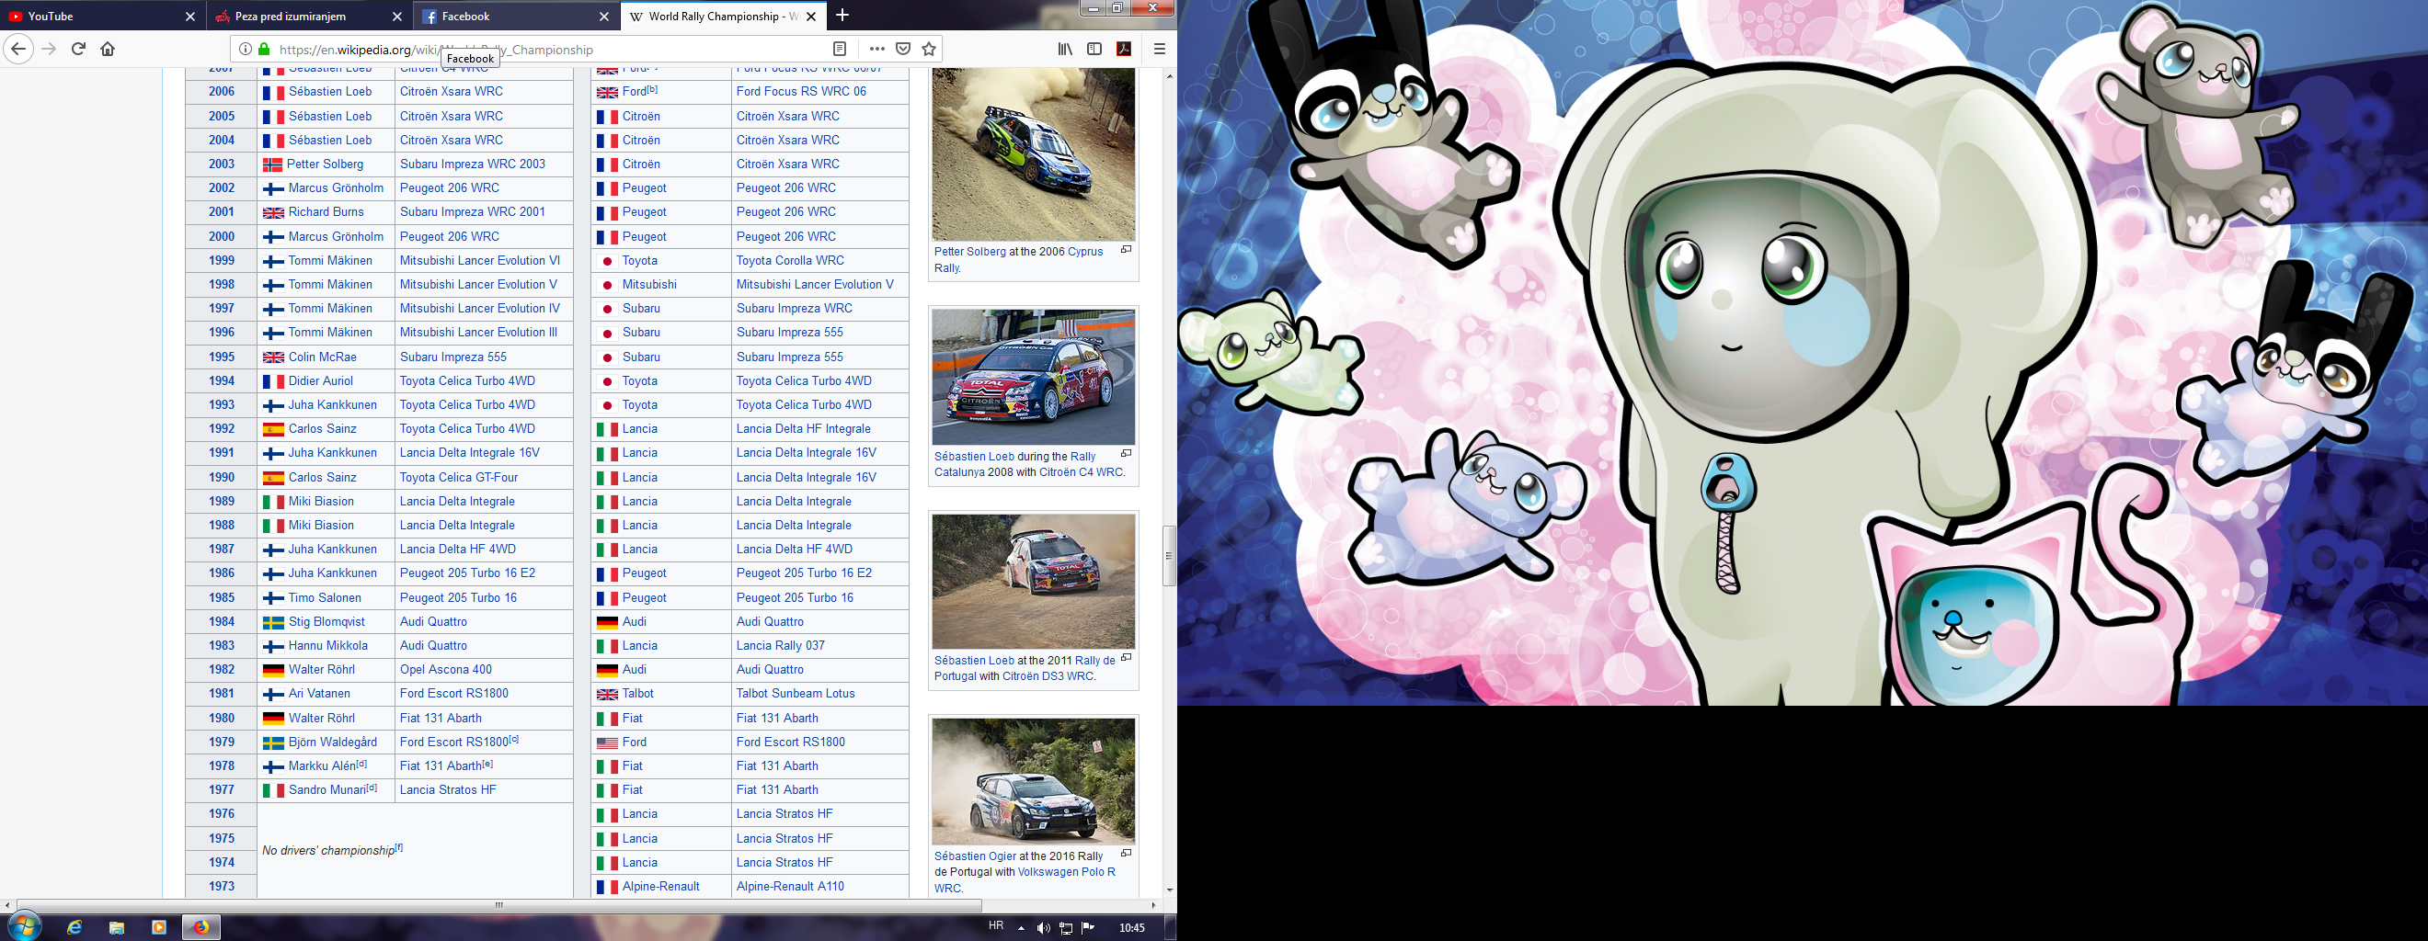Screen dimensions: 2428x941
Task: Click the Firefox taskbar button
Action: coord(200,927)
